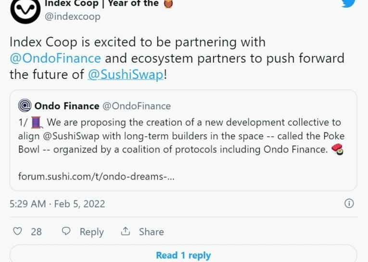Click the share upload arrow icon

point(126,231)
